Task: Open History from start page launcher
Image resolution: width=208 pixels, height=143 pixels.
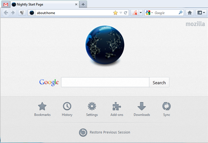Action: click(67, 109)
